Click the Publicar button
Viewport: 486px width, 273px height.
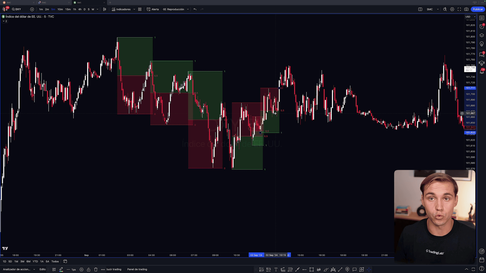pos(478,9)
